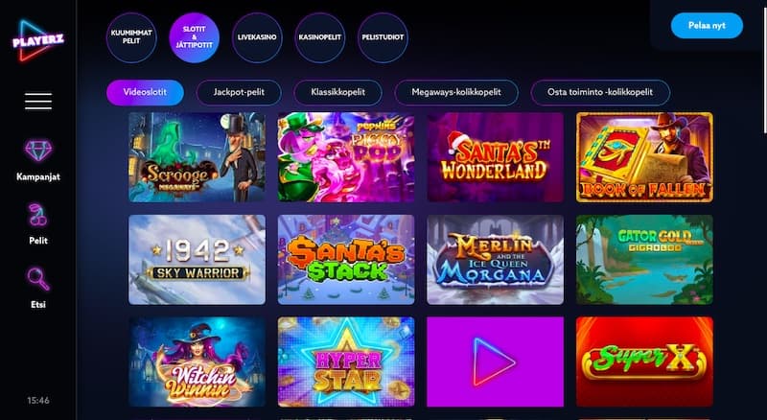Screen dimensions: 767x420
Task: Select Kuumimmat Pelit circle category
Action: coord(131,37)
